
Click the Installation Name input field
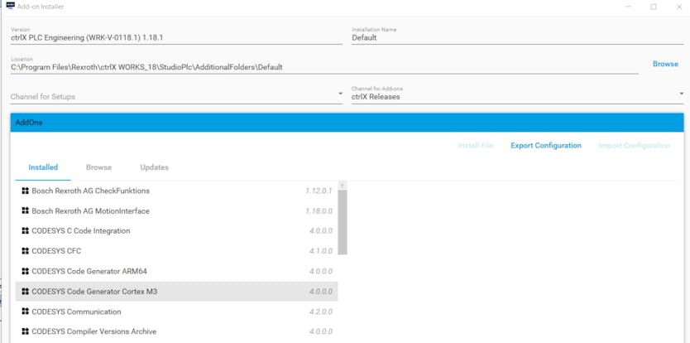[x=517, y=38]
